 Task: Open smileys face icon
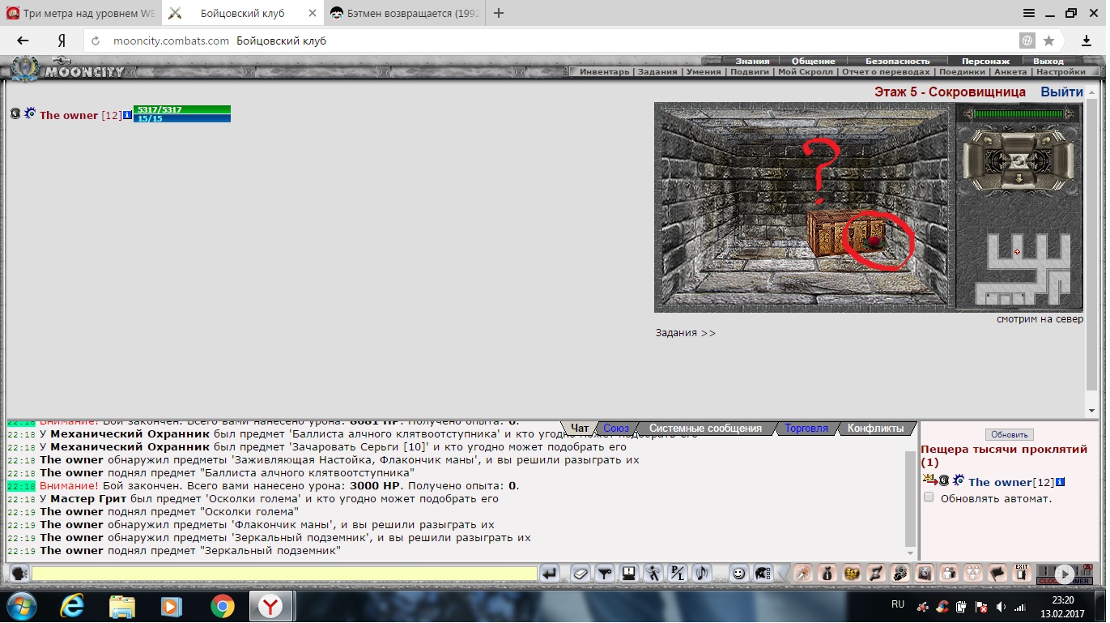(738, 574)
